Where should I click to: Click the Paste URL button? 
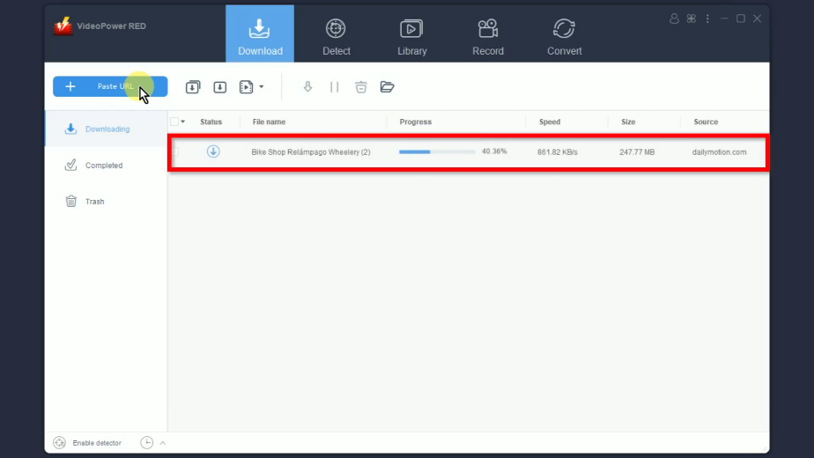tap(110, 86)
